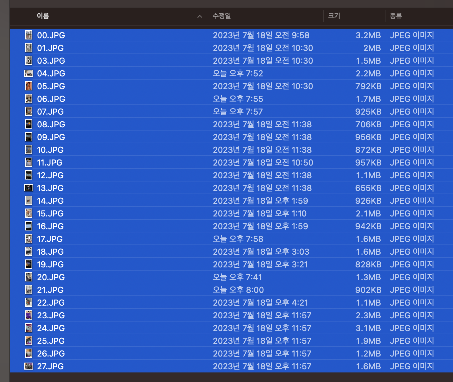Select the file name 05.JPG
Screen dimensions: 453x382
click(x=51, y=86)
